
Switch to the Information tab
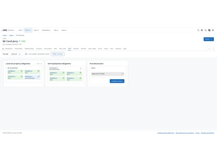click(19, 49)
